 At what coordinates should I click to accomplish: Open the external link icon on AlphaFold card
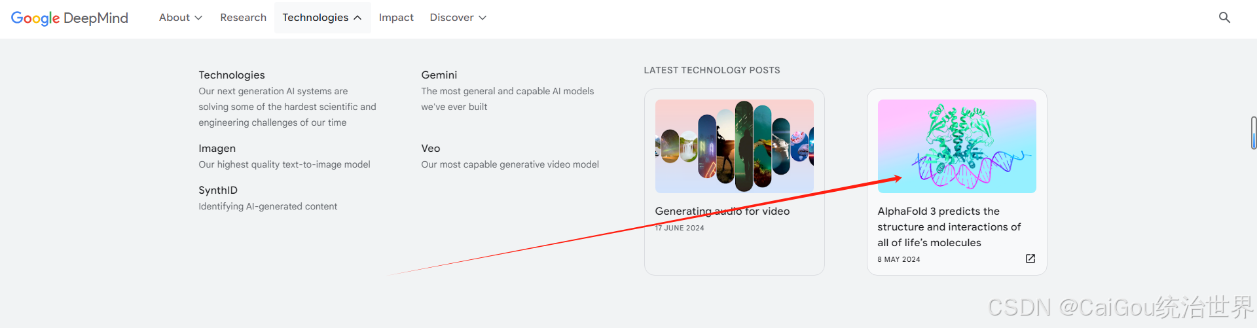point(1030,259)
